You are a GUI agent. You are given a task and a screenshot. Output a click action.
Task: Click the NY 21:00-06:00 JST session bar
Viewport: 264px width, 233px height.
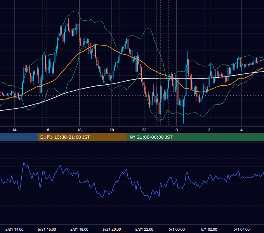point(195,137)
